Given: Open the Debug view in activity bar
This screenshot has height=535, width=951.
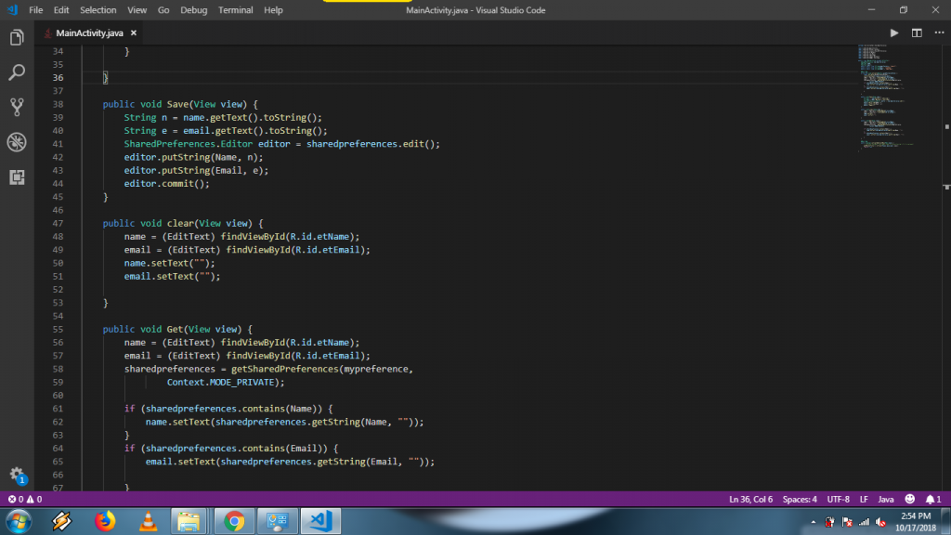Looking at the screenshot, I should coord(17,142).
